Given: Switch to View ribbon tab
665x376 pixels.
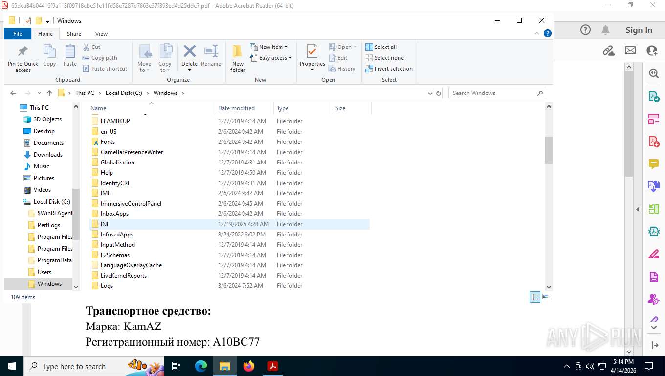Looking at the screenshot, I should pos(101,34).
